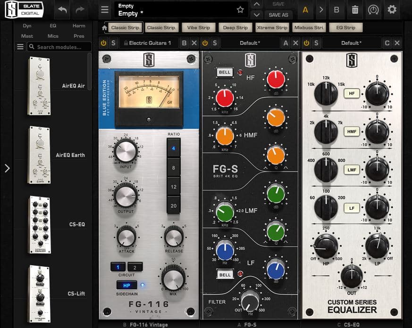Select circuit 1 on FG-116
Image resolution: width=412 pixels, height=328 pixels.
(x=118, y=267)
